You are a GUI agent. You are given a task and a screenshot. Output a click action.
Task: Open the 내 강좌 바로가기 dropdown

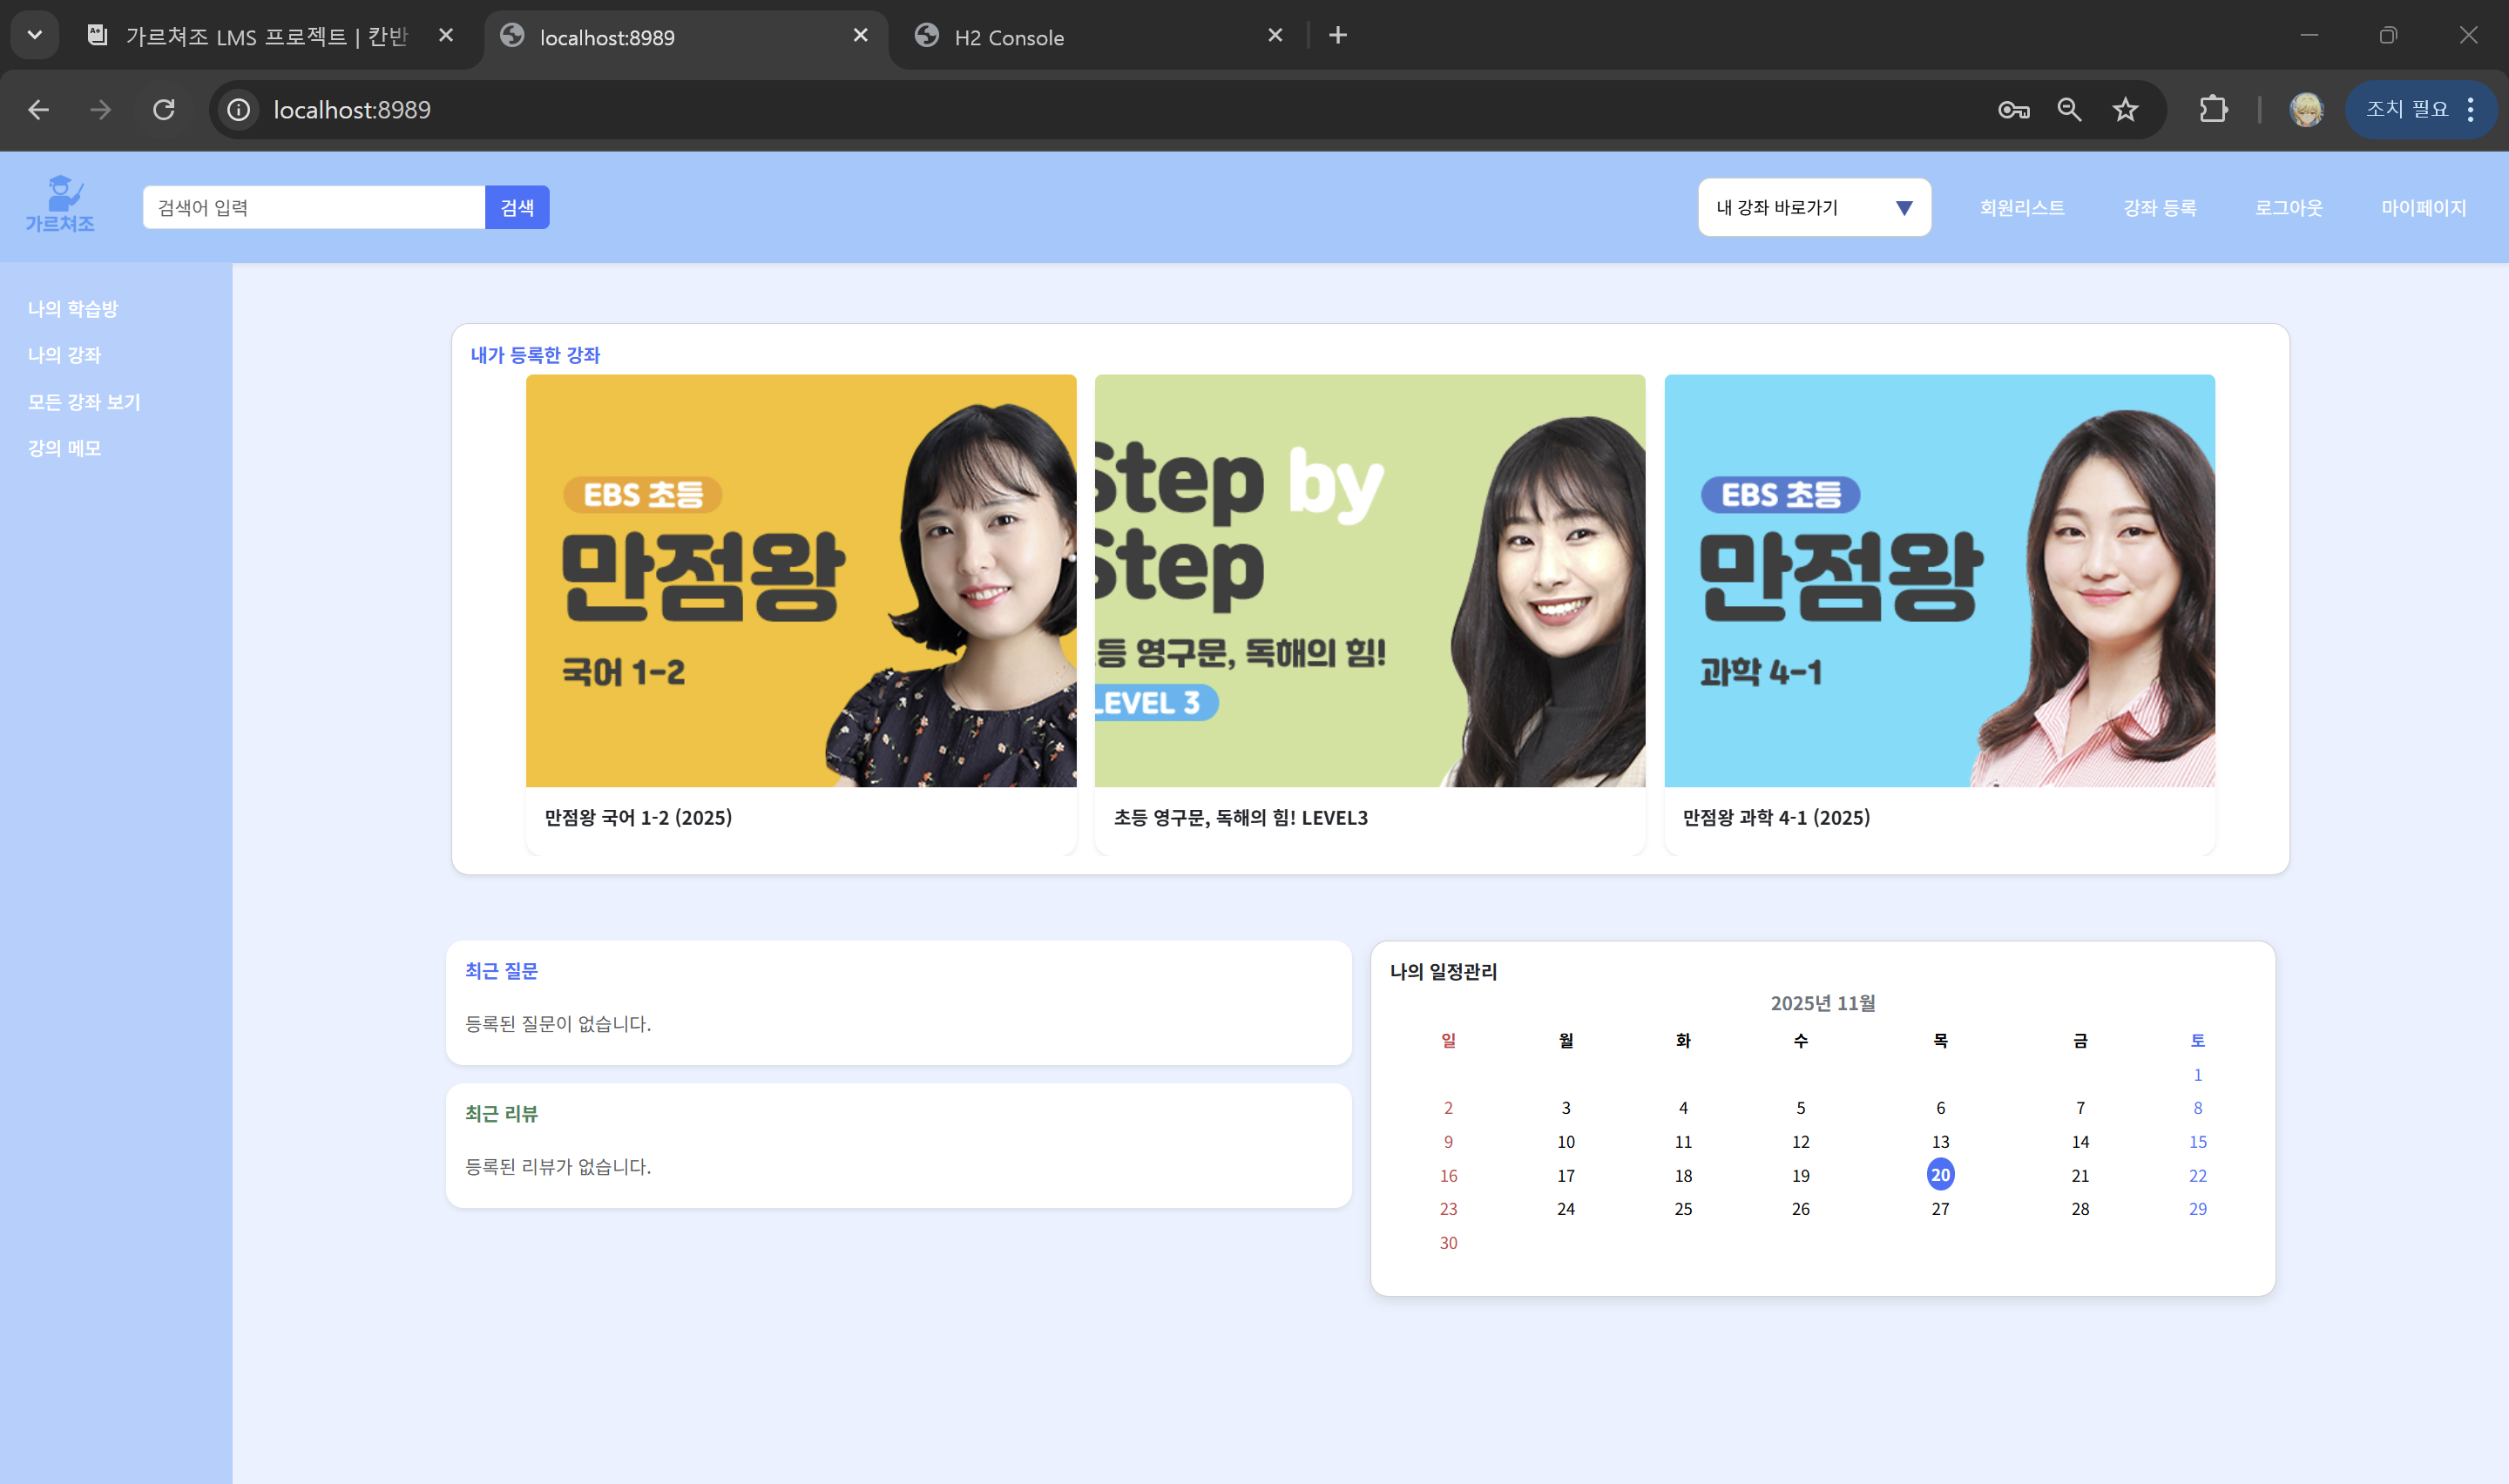pos(1814,207)
